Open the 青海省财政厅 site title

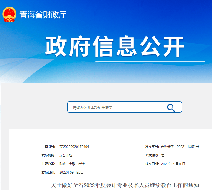pos(43,15)
